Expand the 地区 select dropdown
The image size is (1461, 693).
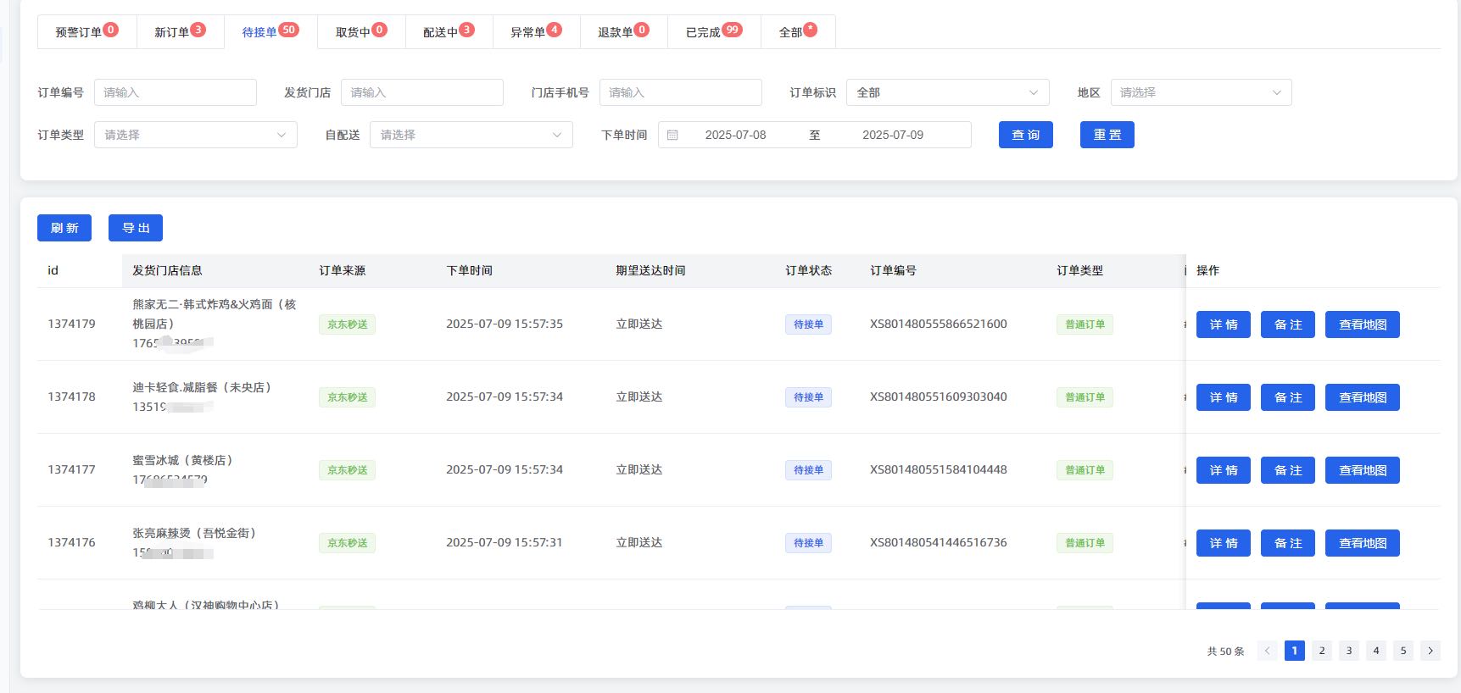pyautogui.click(x=1202, y=92)
